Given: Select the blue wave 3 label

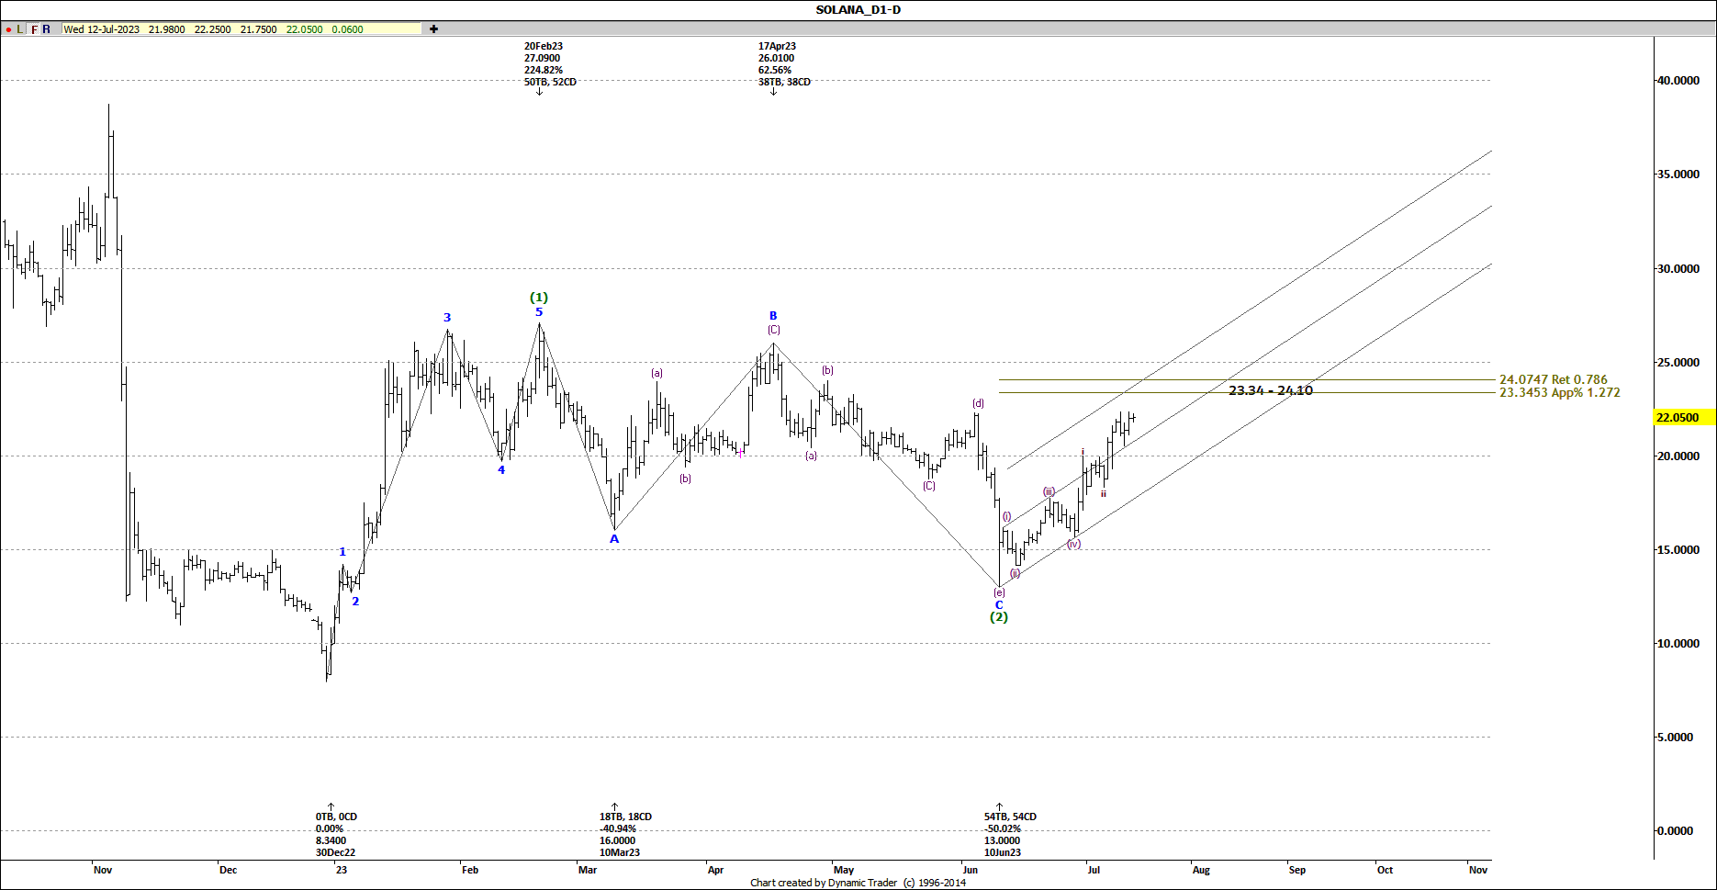Looking at the screenshot, I should pos(447,318).
